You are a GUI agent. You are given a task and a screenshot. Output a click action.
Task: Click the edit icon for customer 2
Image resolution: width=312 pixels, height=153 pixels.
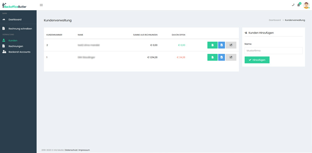[231, 45]
